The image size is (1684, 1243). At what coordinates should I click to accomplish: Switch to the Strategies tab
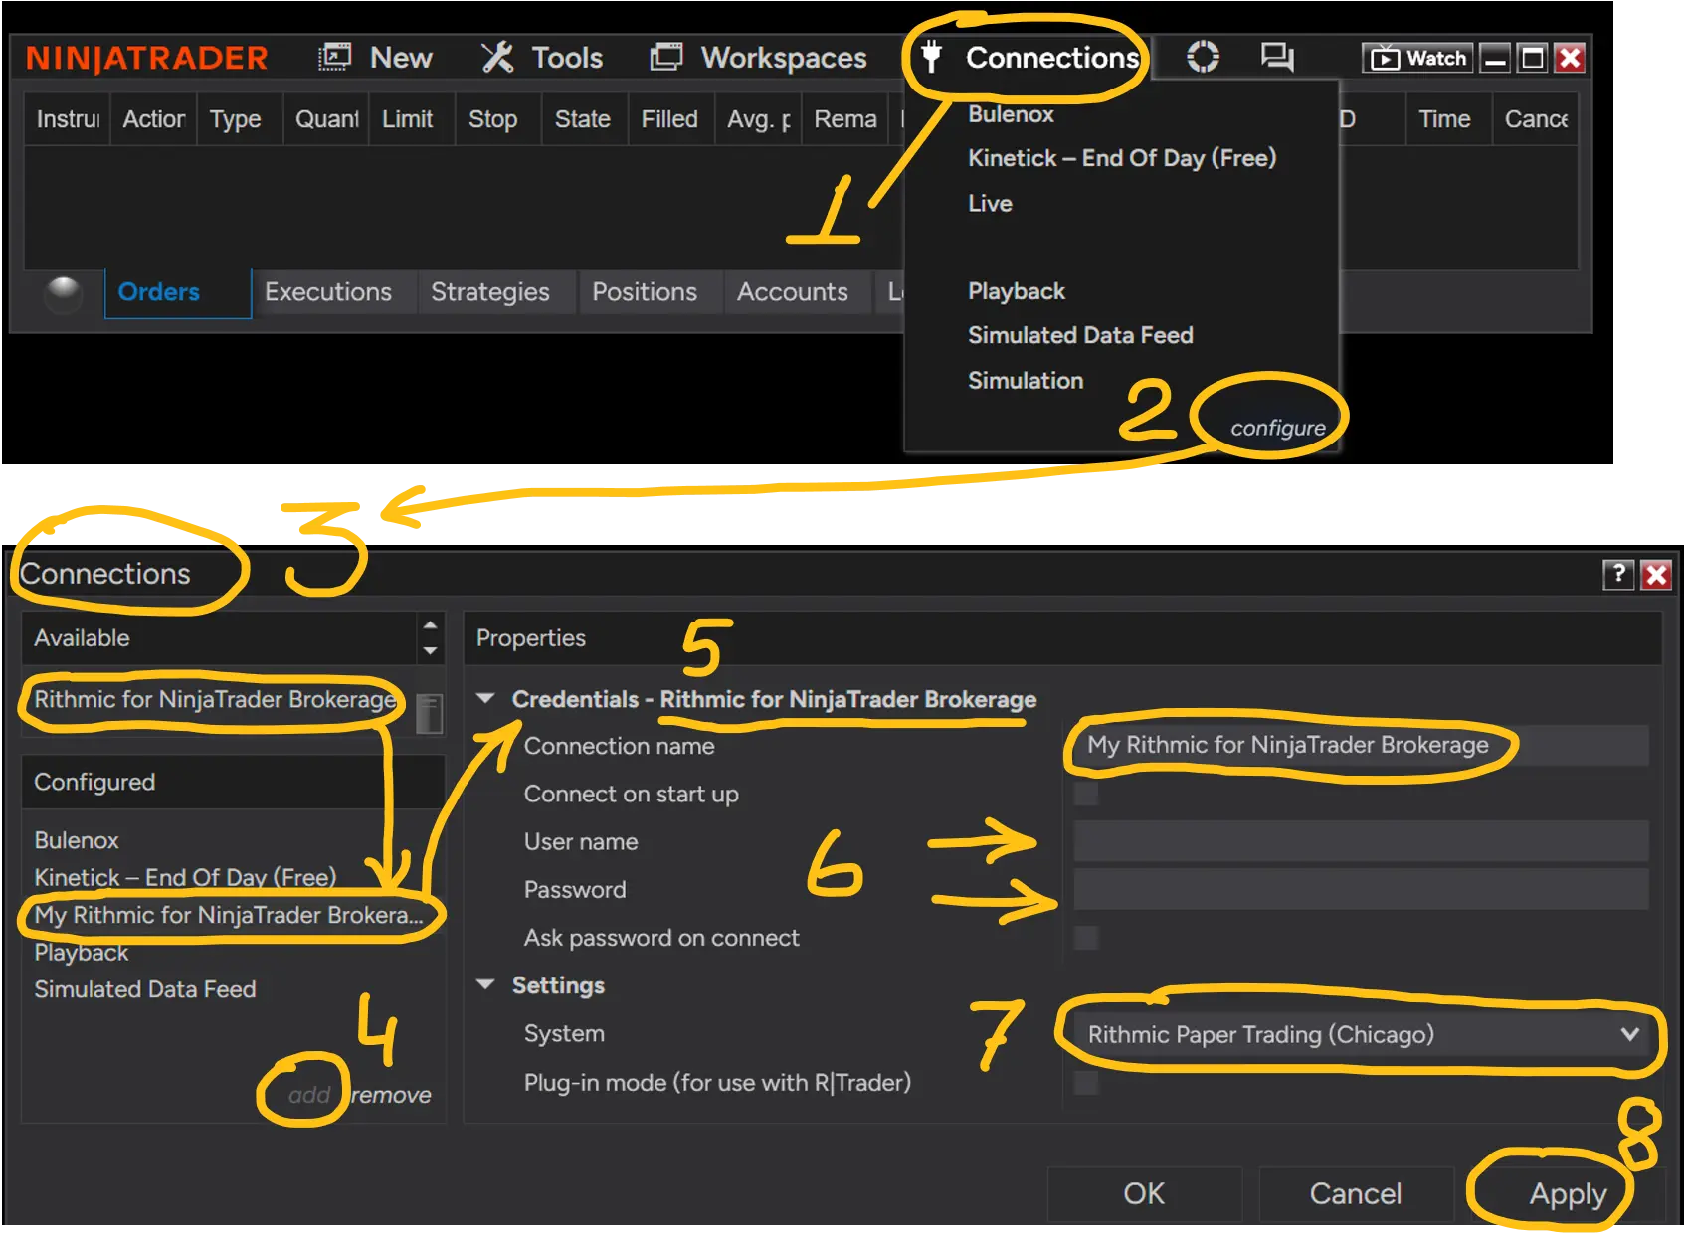click(490, 292)
